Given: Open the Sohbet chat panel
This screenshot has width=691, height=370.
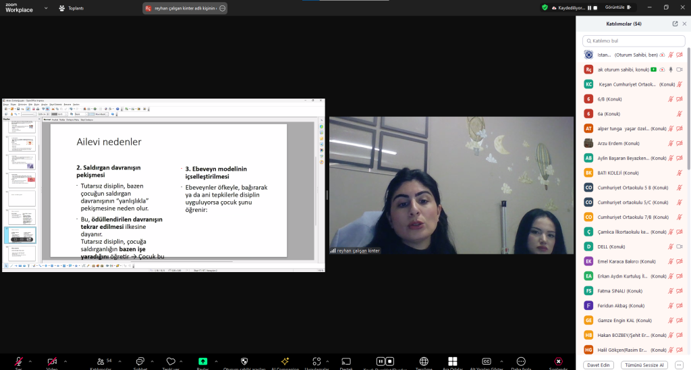Looking at the screenshot, I should point(140,362).
